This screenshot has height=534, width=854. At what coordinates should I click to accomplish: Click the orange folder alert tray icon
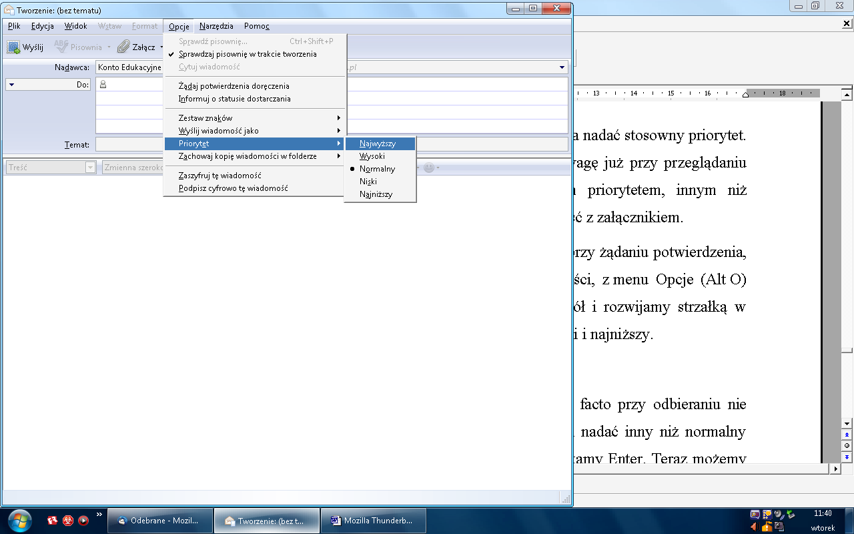[x=767, y=527]
